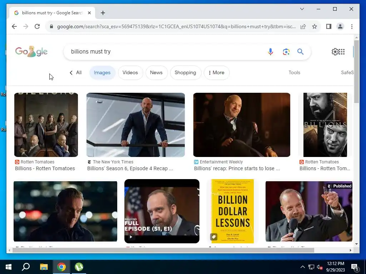
Task: Go to the Google doodle logo homepage
Action: click(x=31, y=51)
